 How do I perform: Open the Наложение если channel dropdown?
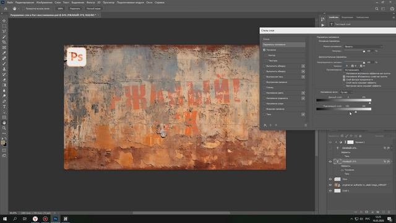(x=346, y=92)
